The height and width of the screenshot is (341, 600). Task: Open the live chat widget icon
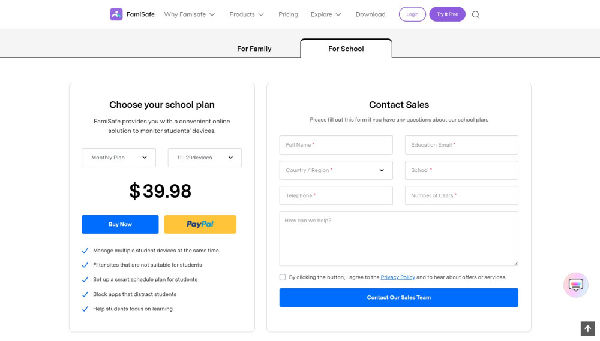point(575,285)
